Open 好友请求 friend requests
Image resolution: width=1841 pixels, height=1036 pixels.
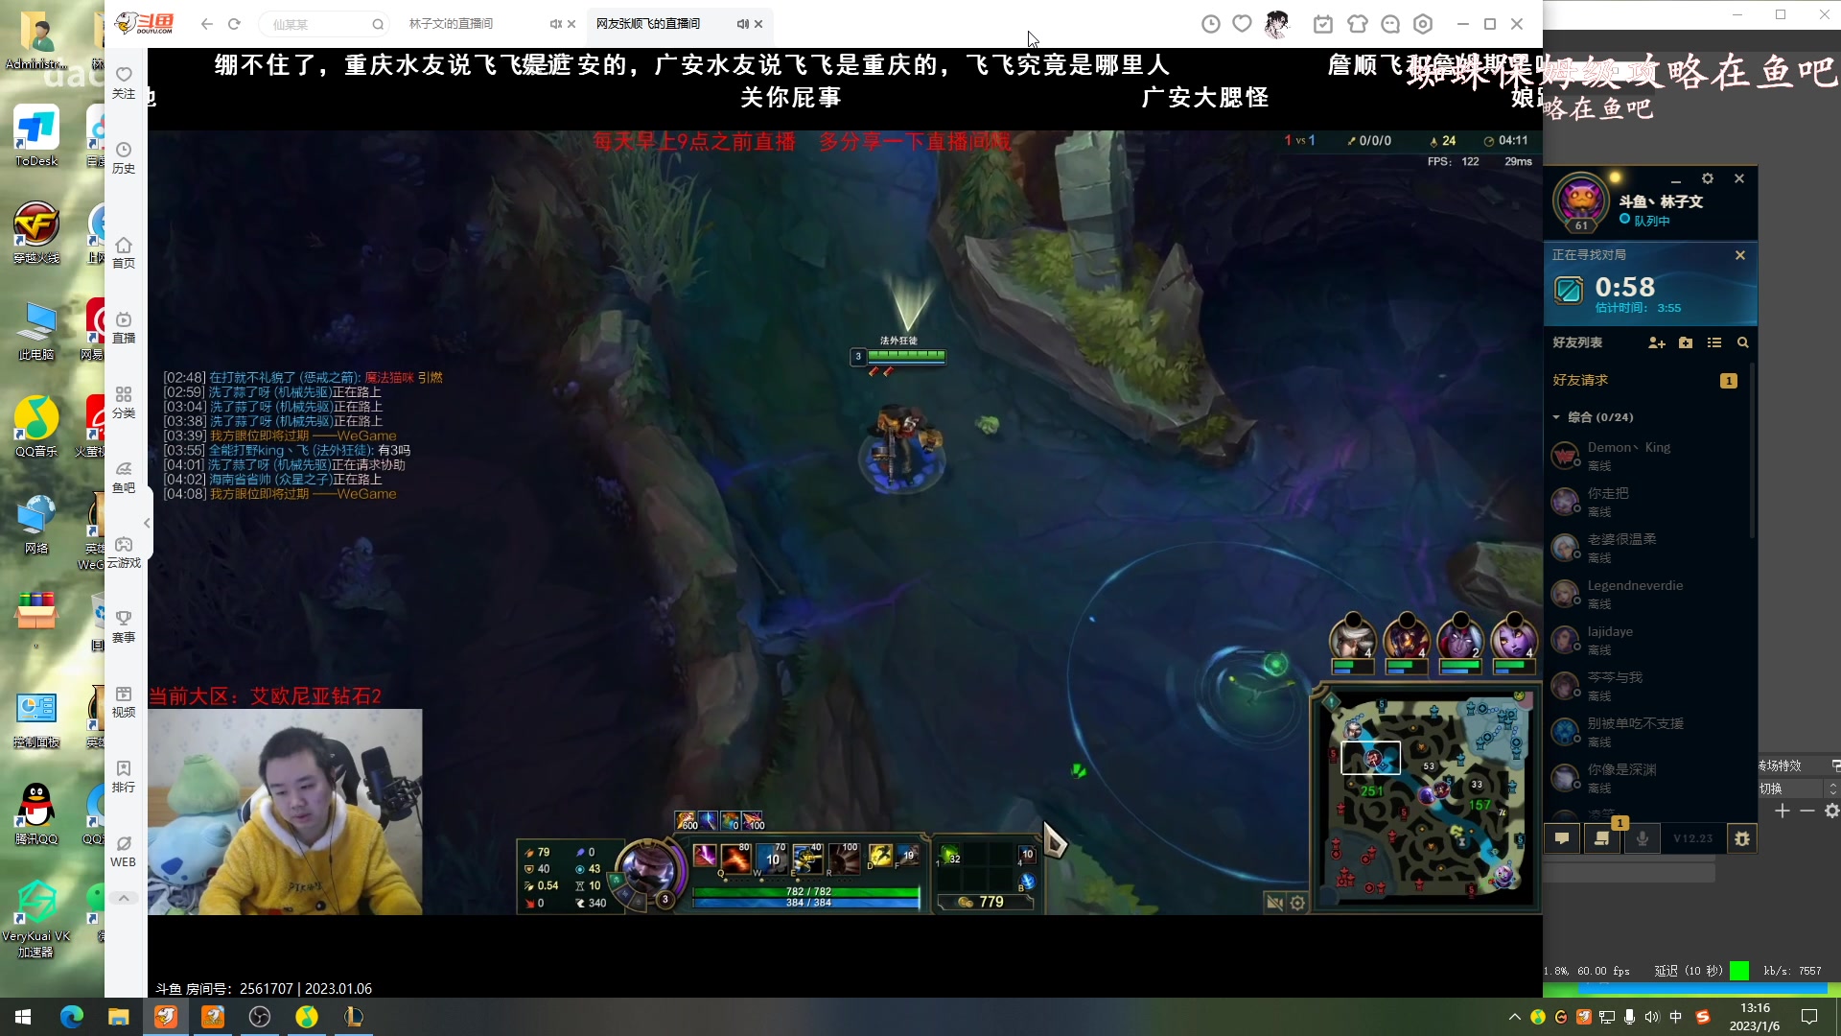[1580, 381]
